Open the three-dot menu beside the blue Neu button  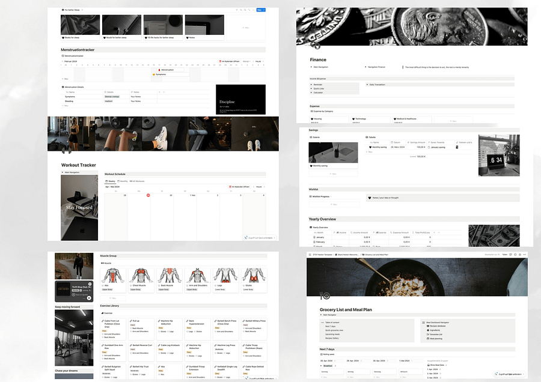(253, 10)
